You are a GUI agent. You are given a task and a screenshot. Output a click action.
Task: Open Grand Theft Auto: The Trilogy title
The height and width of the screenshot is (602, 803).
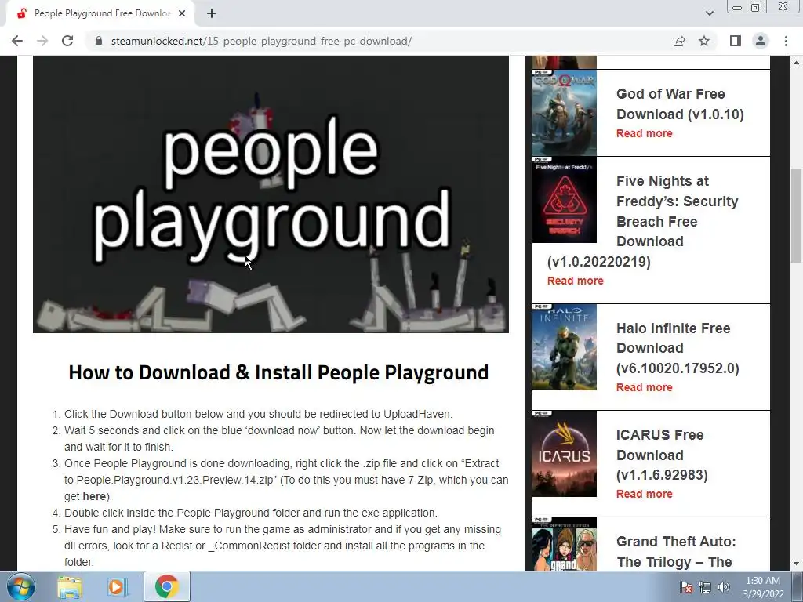tap(676, 552)
